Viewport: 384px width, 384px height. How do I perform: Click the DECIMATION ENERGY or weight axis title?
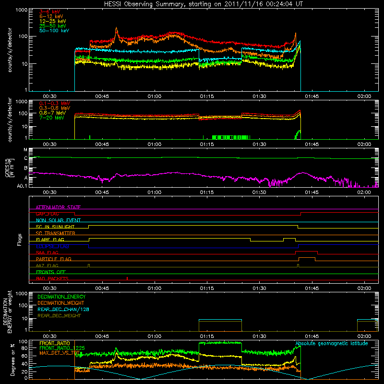point(7,312)
